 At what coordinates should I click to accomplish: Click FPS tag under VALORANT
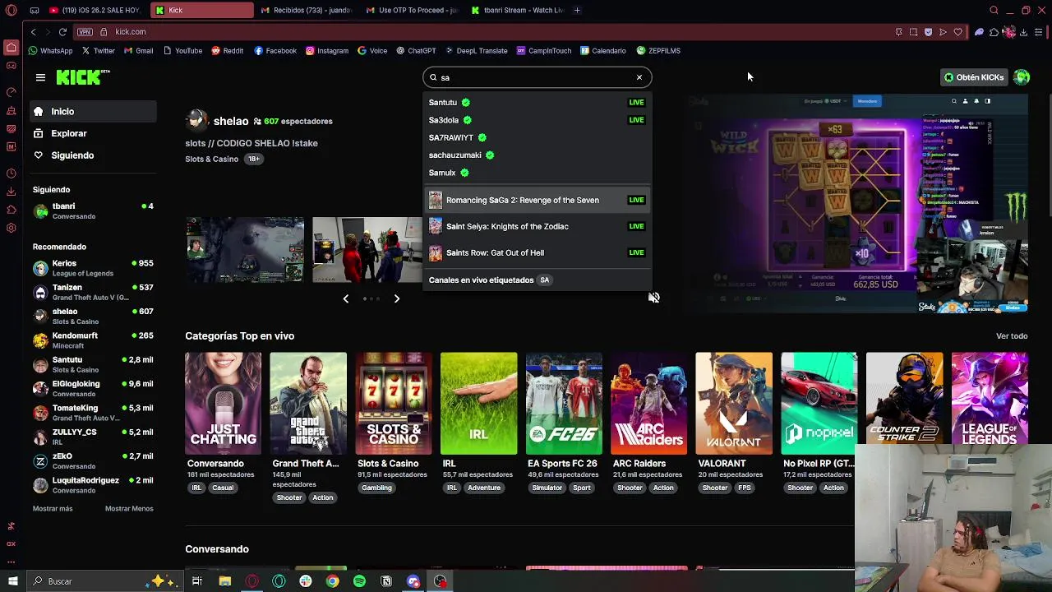(x=745, y=488)
